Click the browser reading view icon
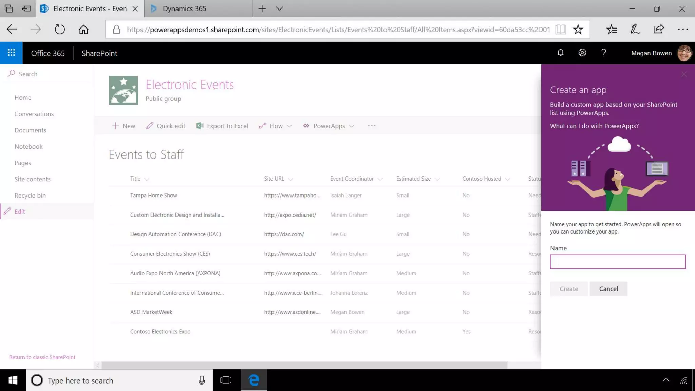 pyautogui.click(x=561, y=30)
